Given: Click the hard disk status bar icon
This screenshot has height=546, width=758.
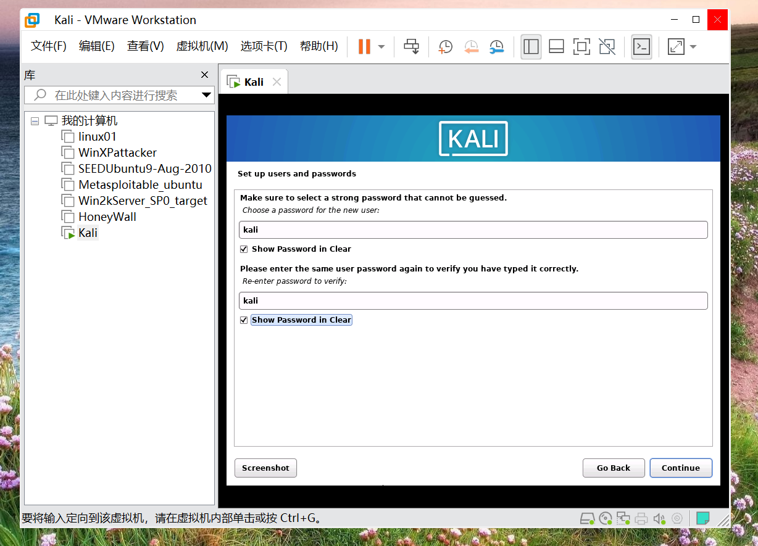Looking at the screenshot, I should pos(588,518).
